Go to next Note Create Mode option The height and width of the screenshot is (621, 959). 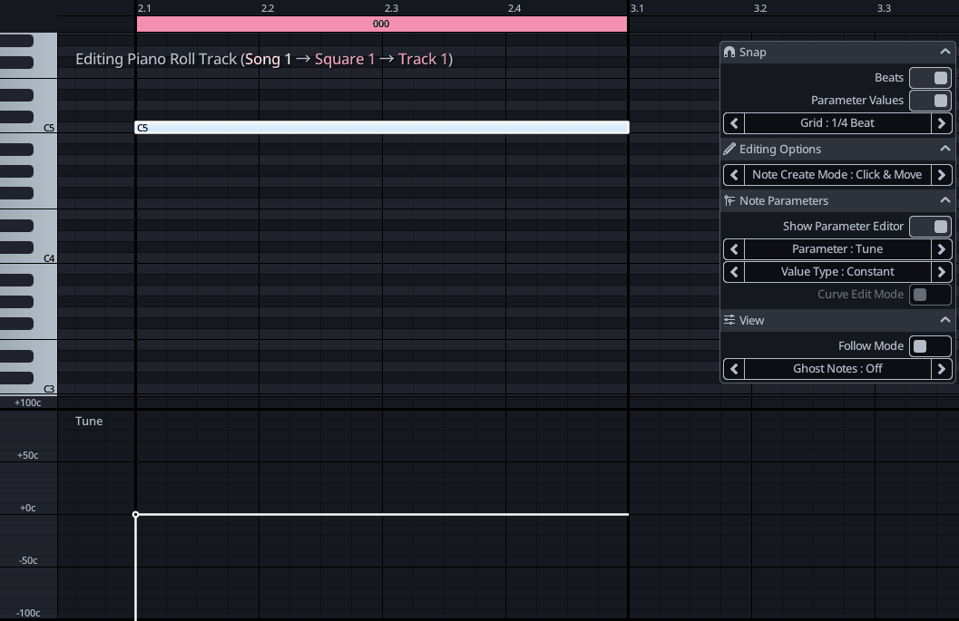[942, 175]
